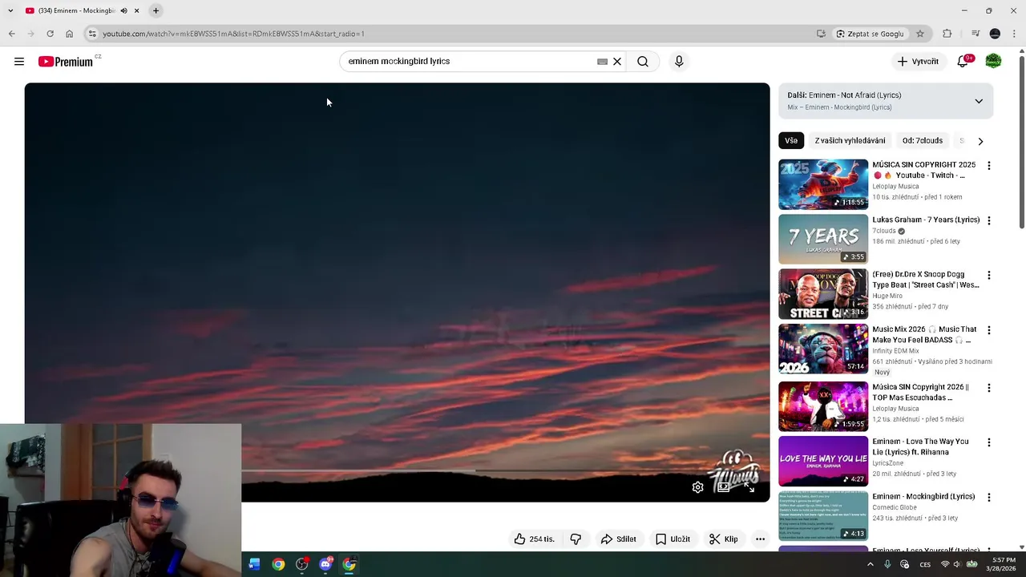Save video with the Uložit button
Screen dimensions: 1026x577
click(x=673, y=539)
